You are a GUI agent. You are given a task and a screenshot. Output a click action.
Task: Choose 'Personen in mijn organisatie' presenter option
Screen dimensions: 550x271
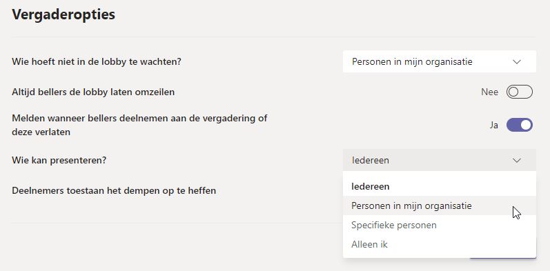pos(439,205)
